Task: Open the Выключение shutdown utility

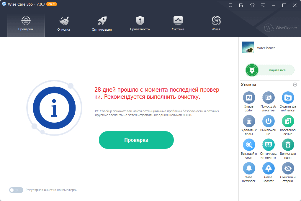Action: pos(268,121)
